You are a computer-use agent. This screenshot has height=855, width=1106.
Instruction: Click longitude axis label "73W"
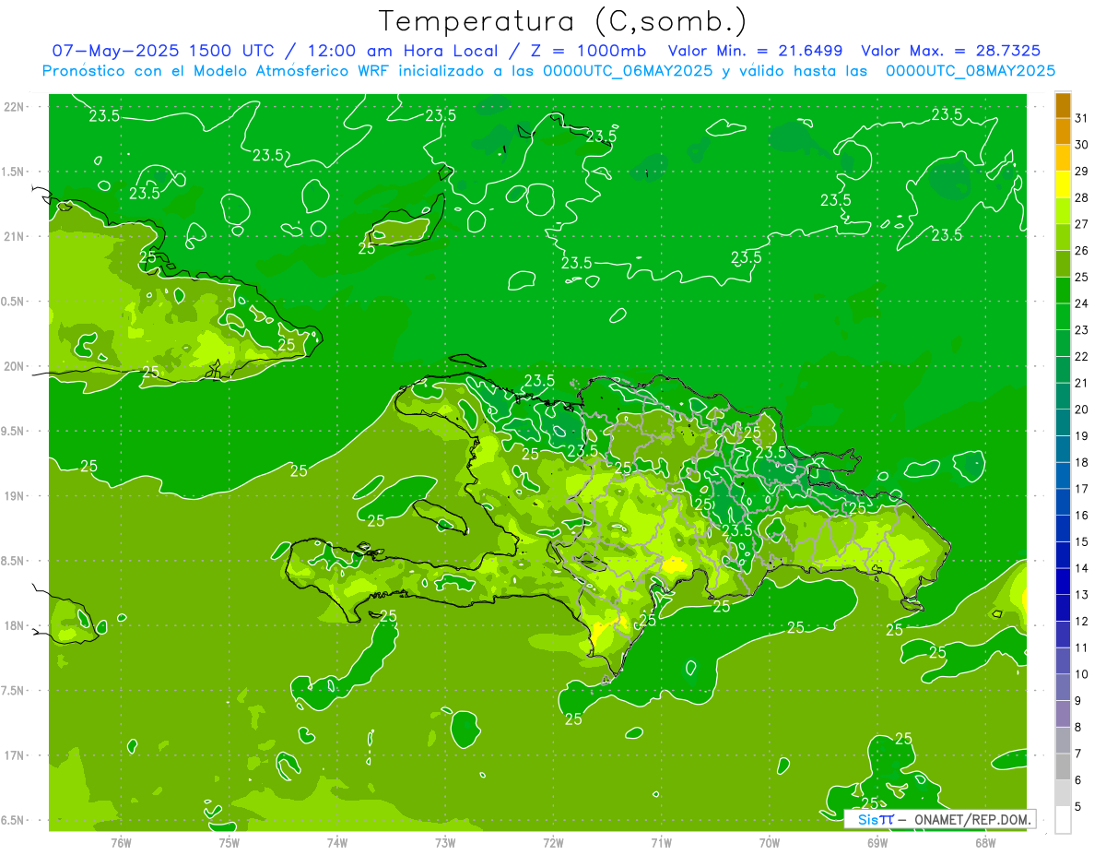[x=445, y=842]
